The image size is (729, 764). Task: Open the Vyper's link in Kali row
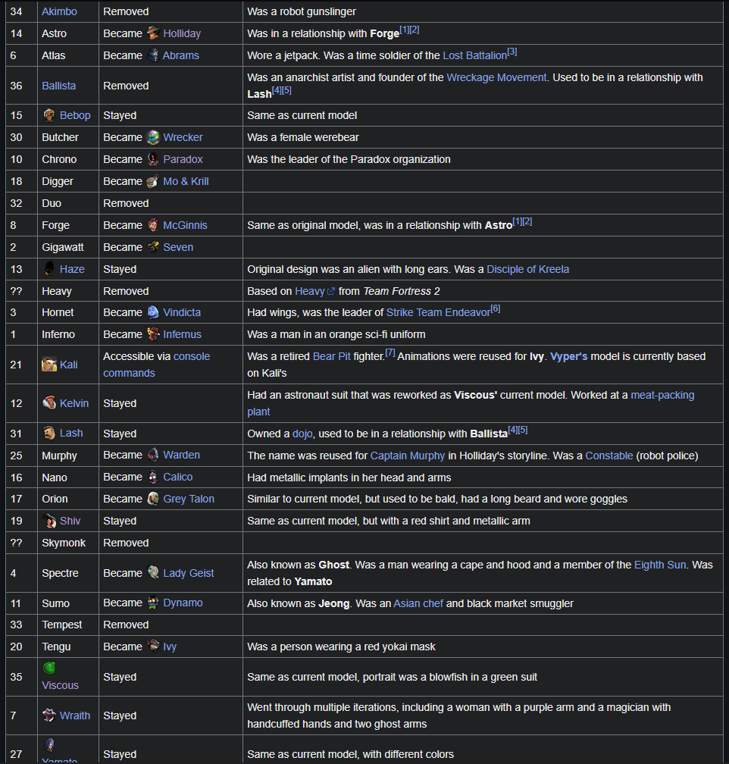(568, 356)
